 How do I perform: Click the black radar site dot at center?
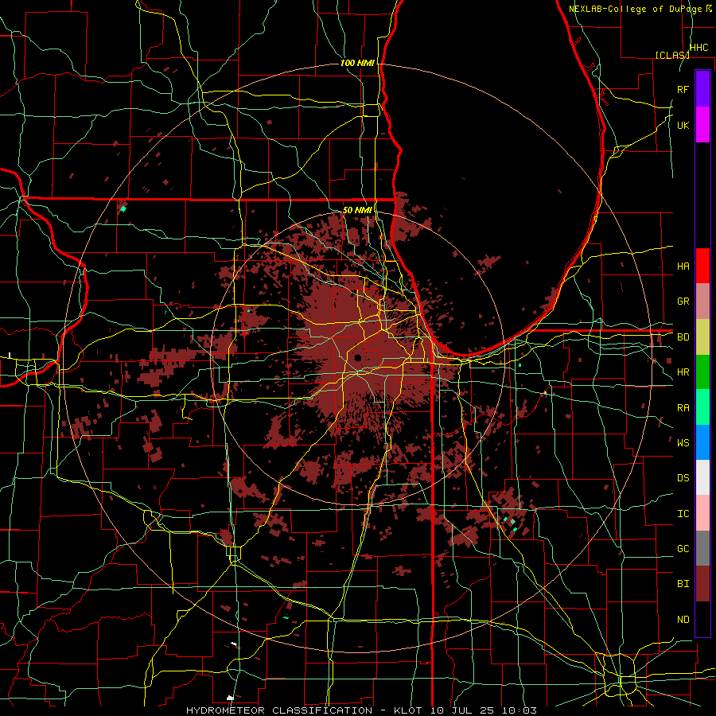[x=357, y=357]
